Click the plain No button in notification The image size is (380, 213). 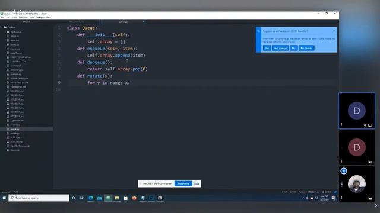click(x=293, y=48)
